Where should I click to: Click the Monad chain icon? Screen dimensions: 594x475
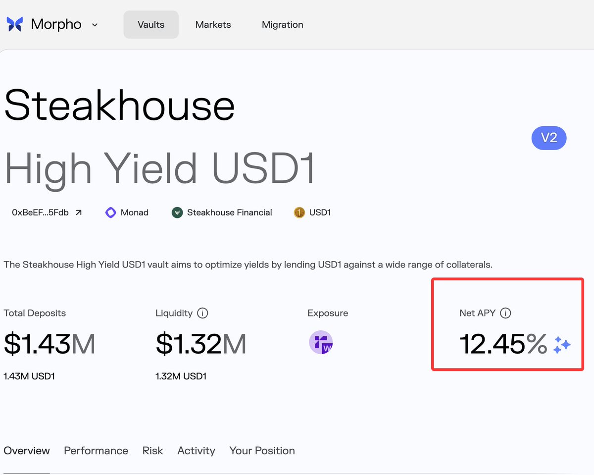[111, 212]
